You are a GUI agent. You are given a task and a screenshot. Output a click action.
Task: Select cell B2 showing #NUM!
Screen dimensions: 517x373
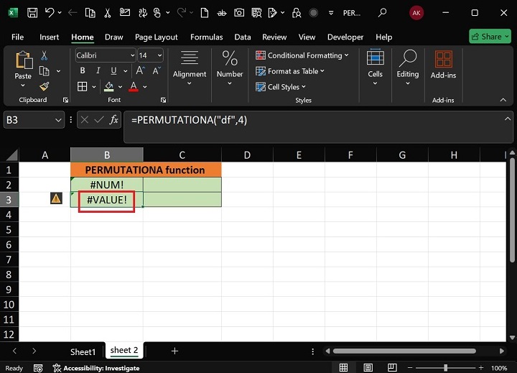(107, 185)
